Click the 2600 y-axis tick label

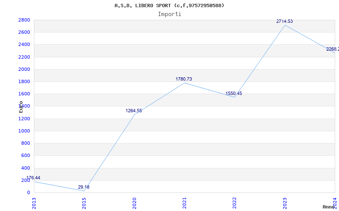coord(24,32)
